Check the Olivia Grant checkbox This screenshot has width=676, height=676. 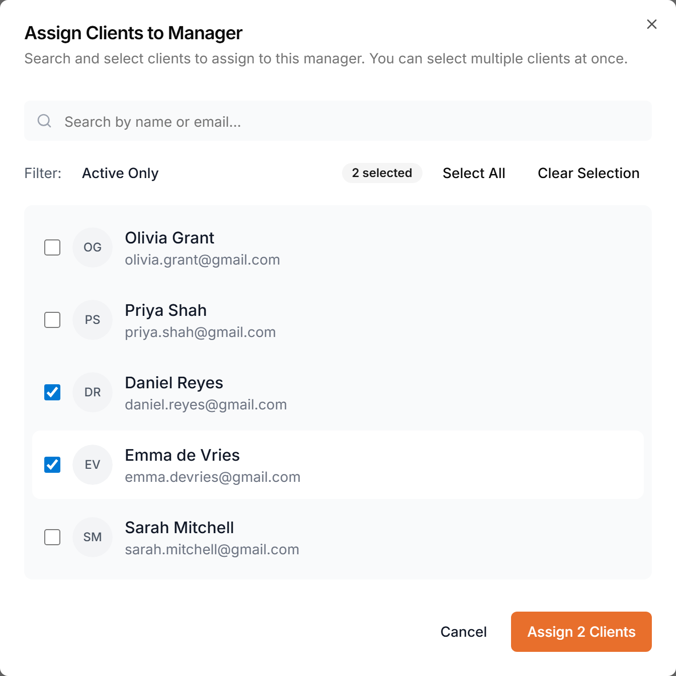point(52,247)
